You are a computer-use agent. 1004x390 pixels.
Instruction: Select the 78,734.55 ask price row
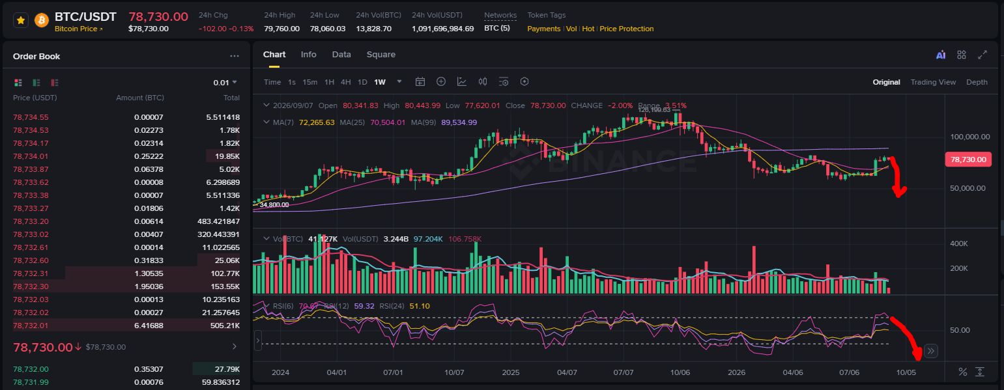pos(126,117)
